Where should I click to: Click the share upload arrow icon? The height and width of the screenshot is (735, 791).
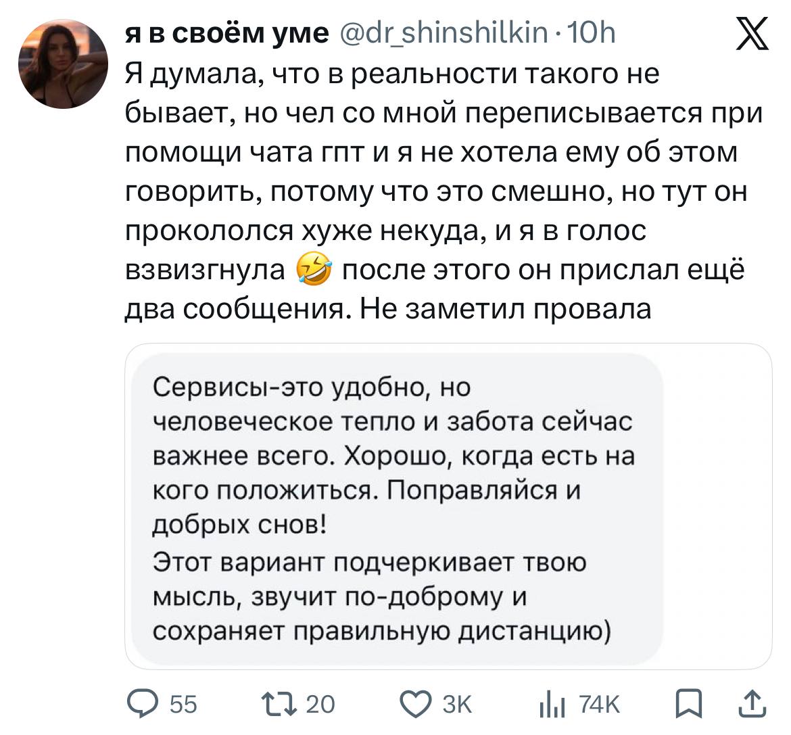[754, 705]
